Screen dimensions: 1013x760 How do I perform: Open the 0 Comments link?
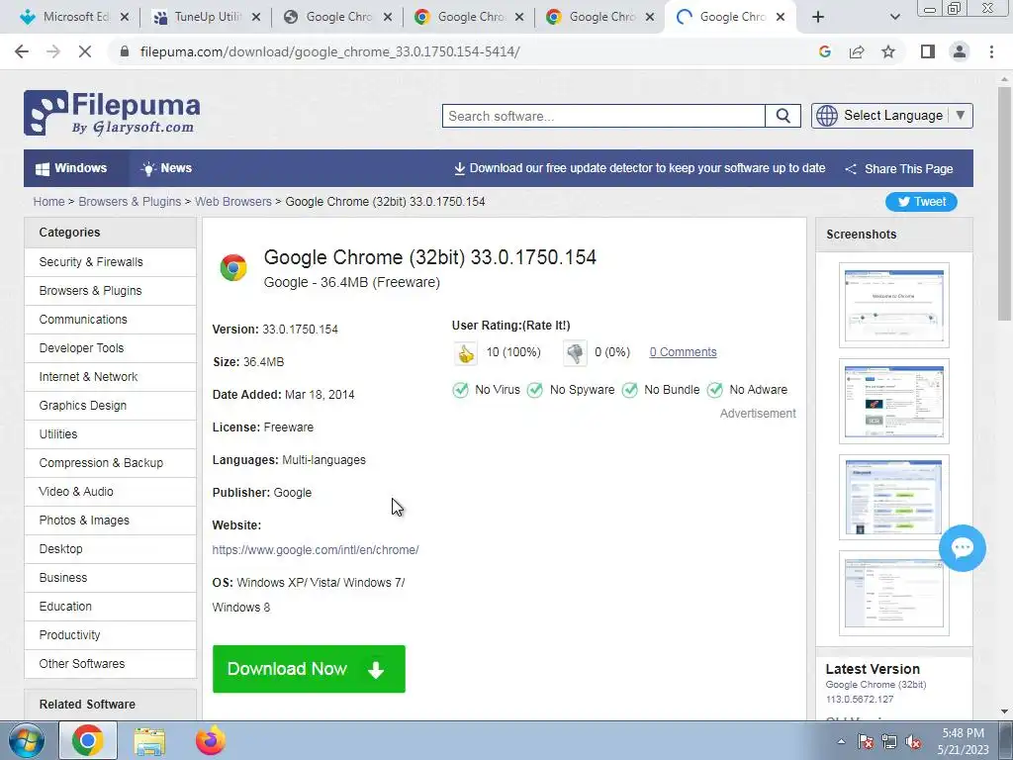click(683, 352)
